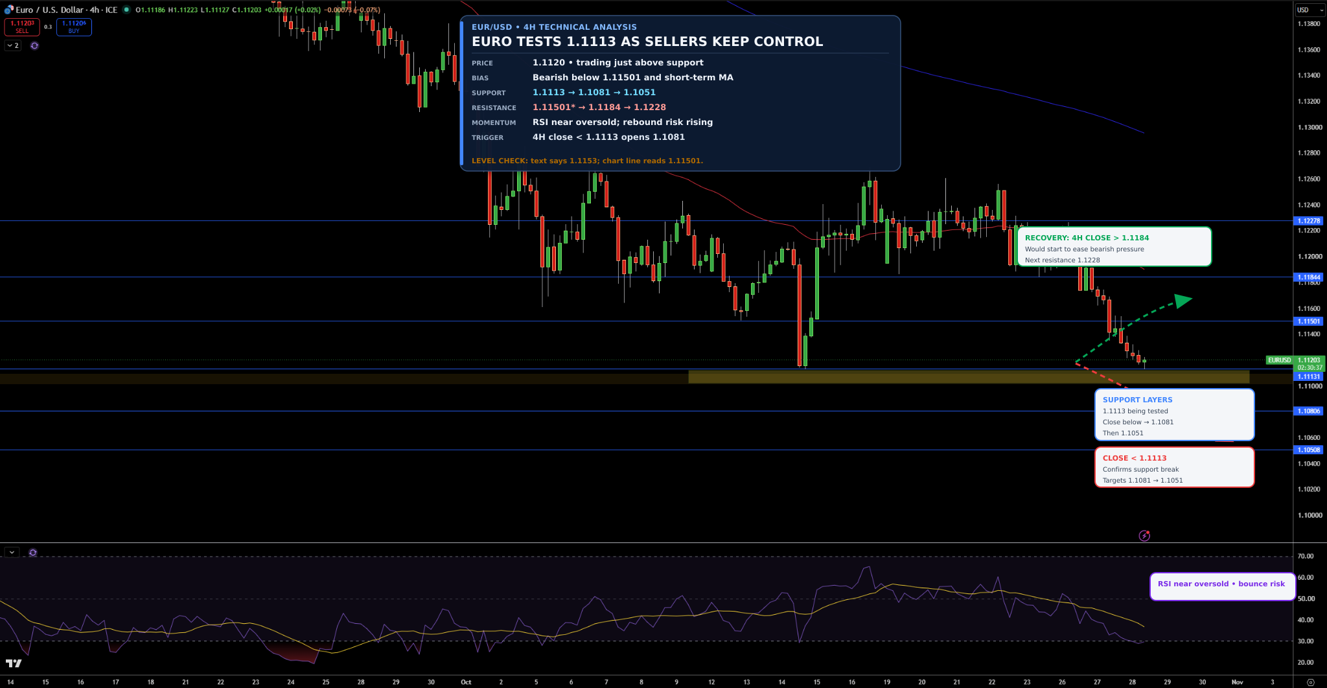Select the 1.10508 price line label
Screen dimensions: 1327x688
tap(1309, 450)
